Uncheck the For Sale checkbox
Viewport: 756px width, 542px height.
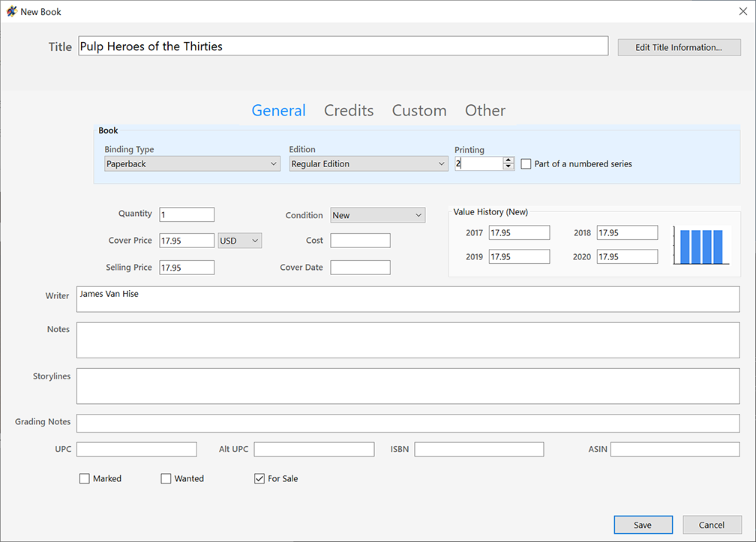[x=259, y=478]
